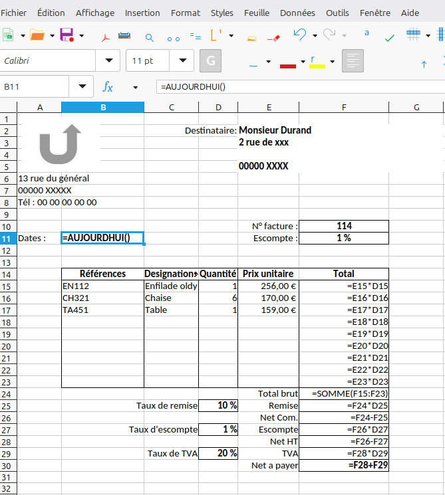Open the Function Wizard fx icon
445x495 pixels.
pyautogui.click(x=108, y=86)
